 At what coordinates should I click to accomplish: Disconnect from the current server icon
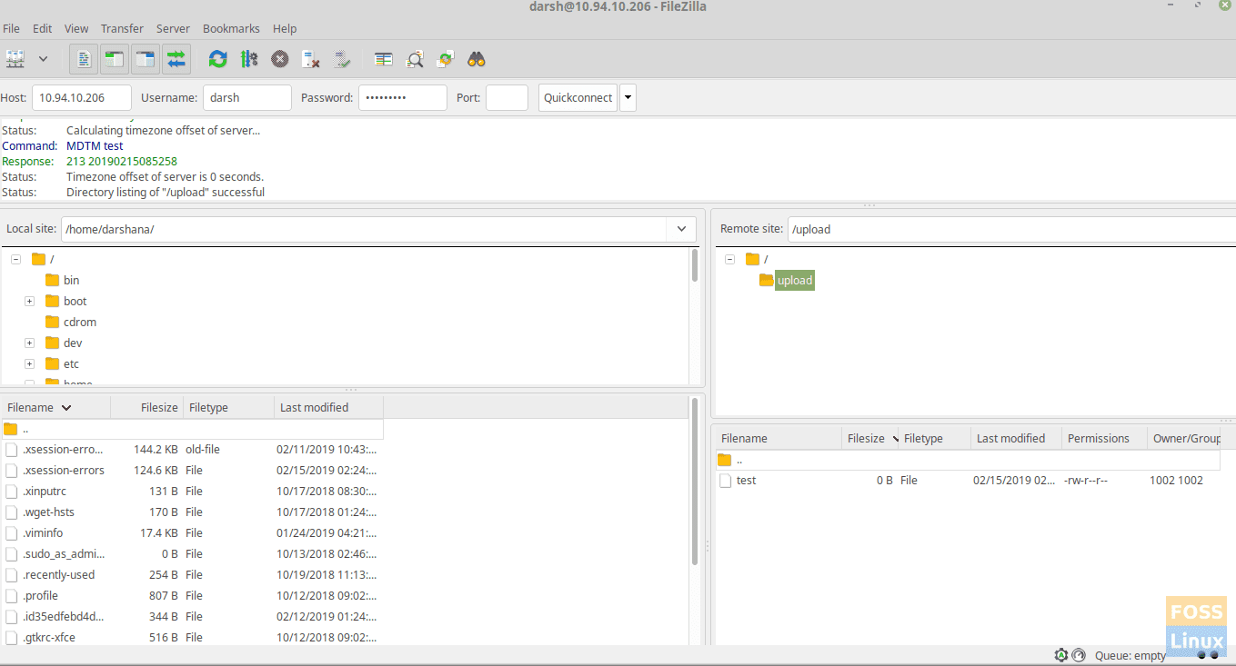pyautogui.click(x=311, y=59)
